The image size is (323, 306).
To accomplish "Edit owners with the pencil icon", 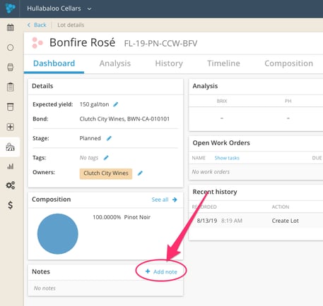I will 140,173.
